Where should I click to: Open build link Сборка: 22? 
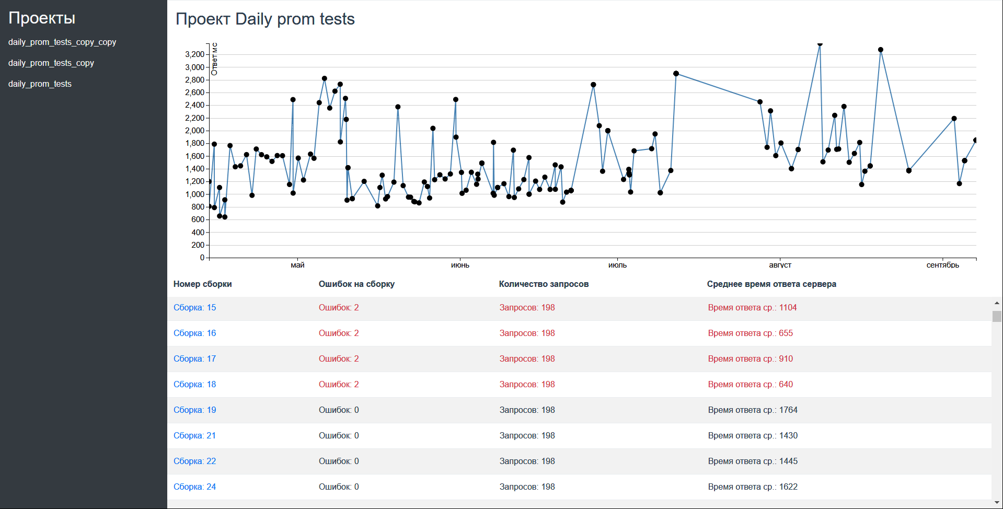pyautogui.click(x=194, y=461)
